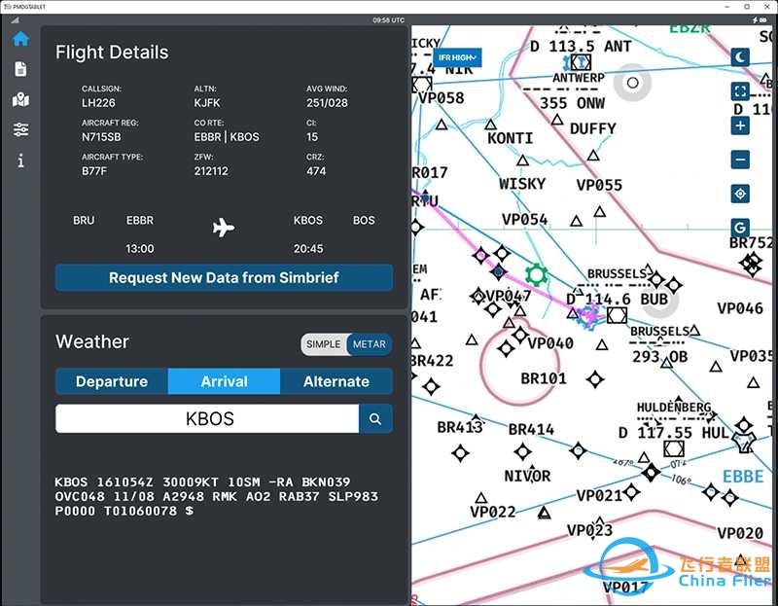This screenshot has height=606, width=778.
Task: Click the signal strength icon in status bar
Action: tap(15, 20)
